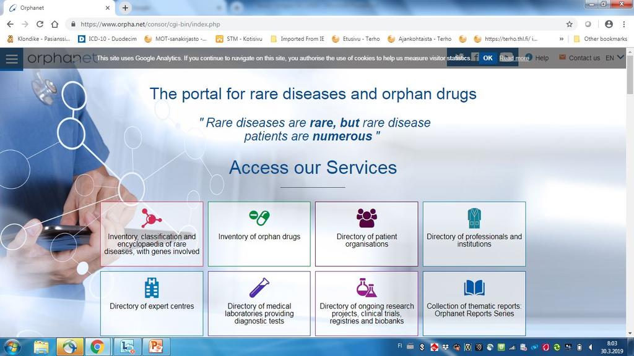This screenshot has height=356, width=634.
Task: Go to the browser home page
Action: click(x=54, y=24)
